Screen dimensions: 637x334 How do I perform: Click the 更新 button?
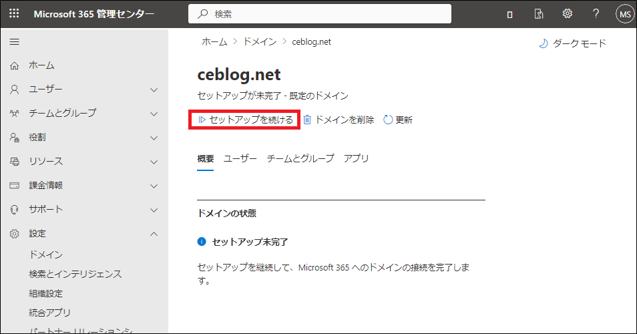tap(398, 120)
